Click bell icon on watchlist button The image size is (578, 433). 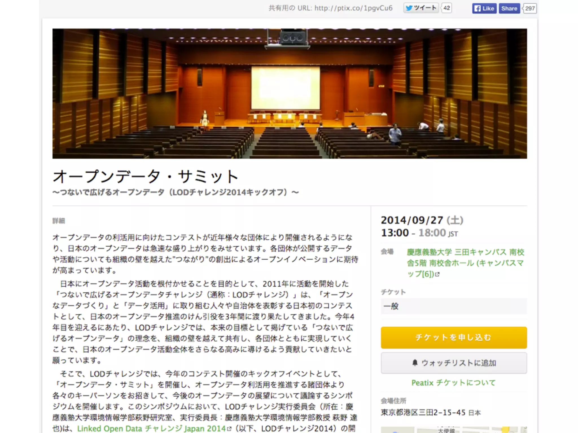[415, 363]
